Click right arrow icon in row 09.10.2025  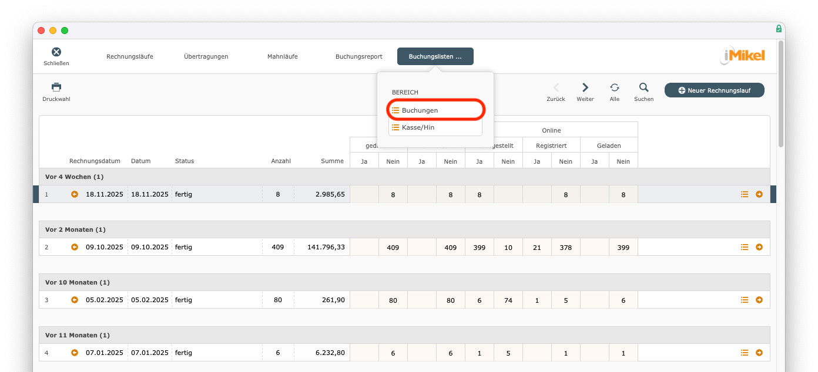(759, 247)
